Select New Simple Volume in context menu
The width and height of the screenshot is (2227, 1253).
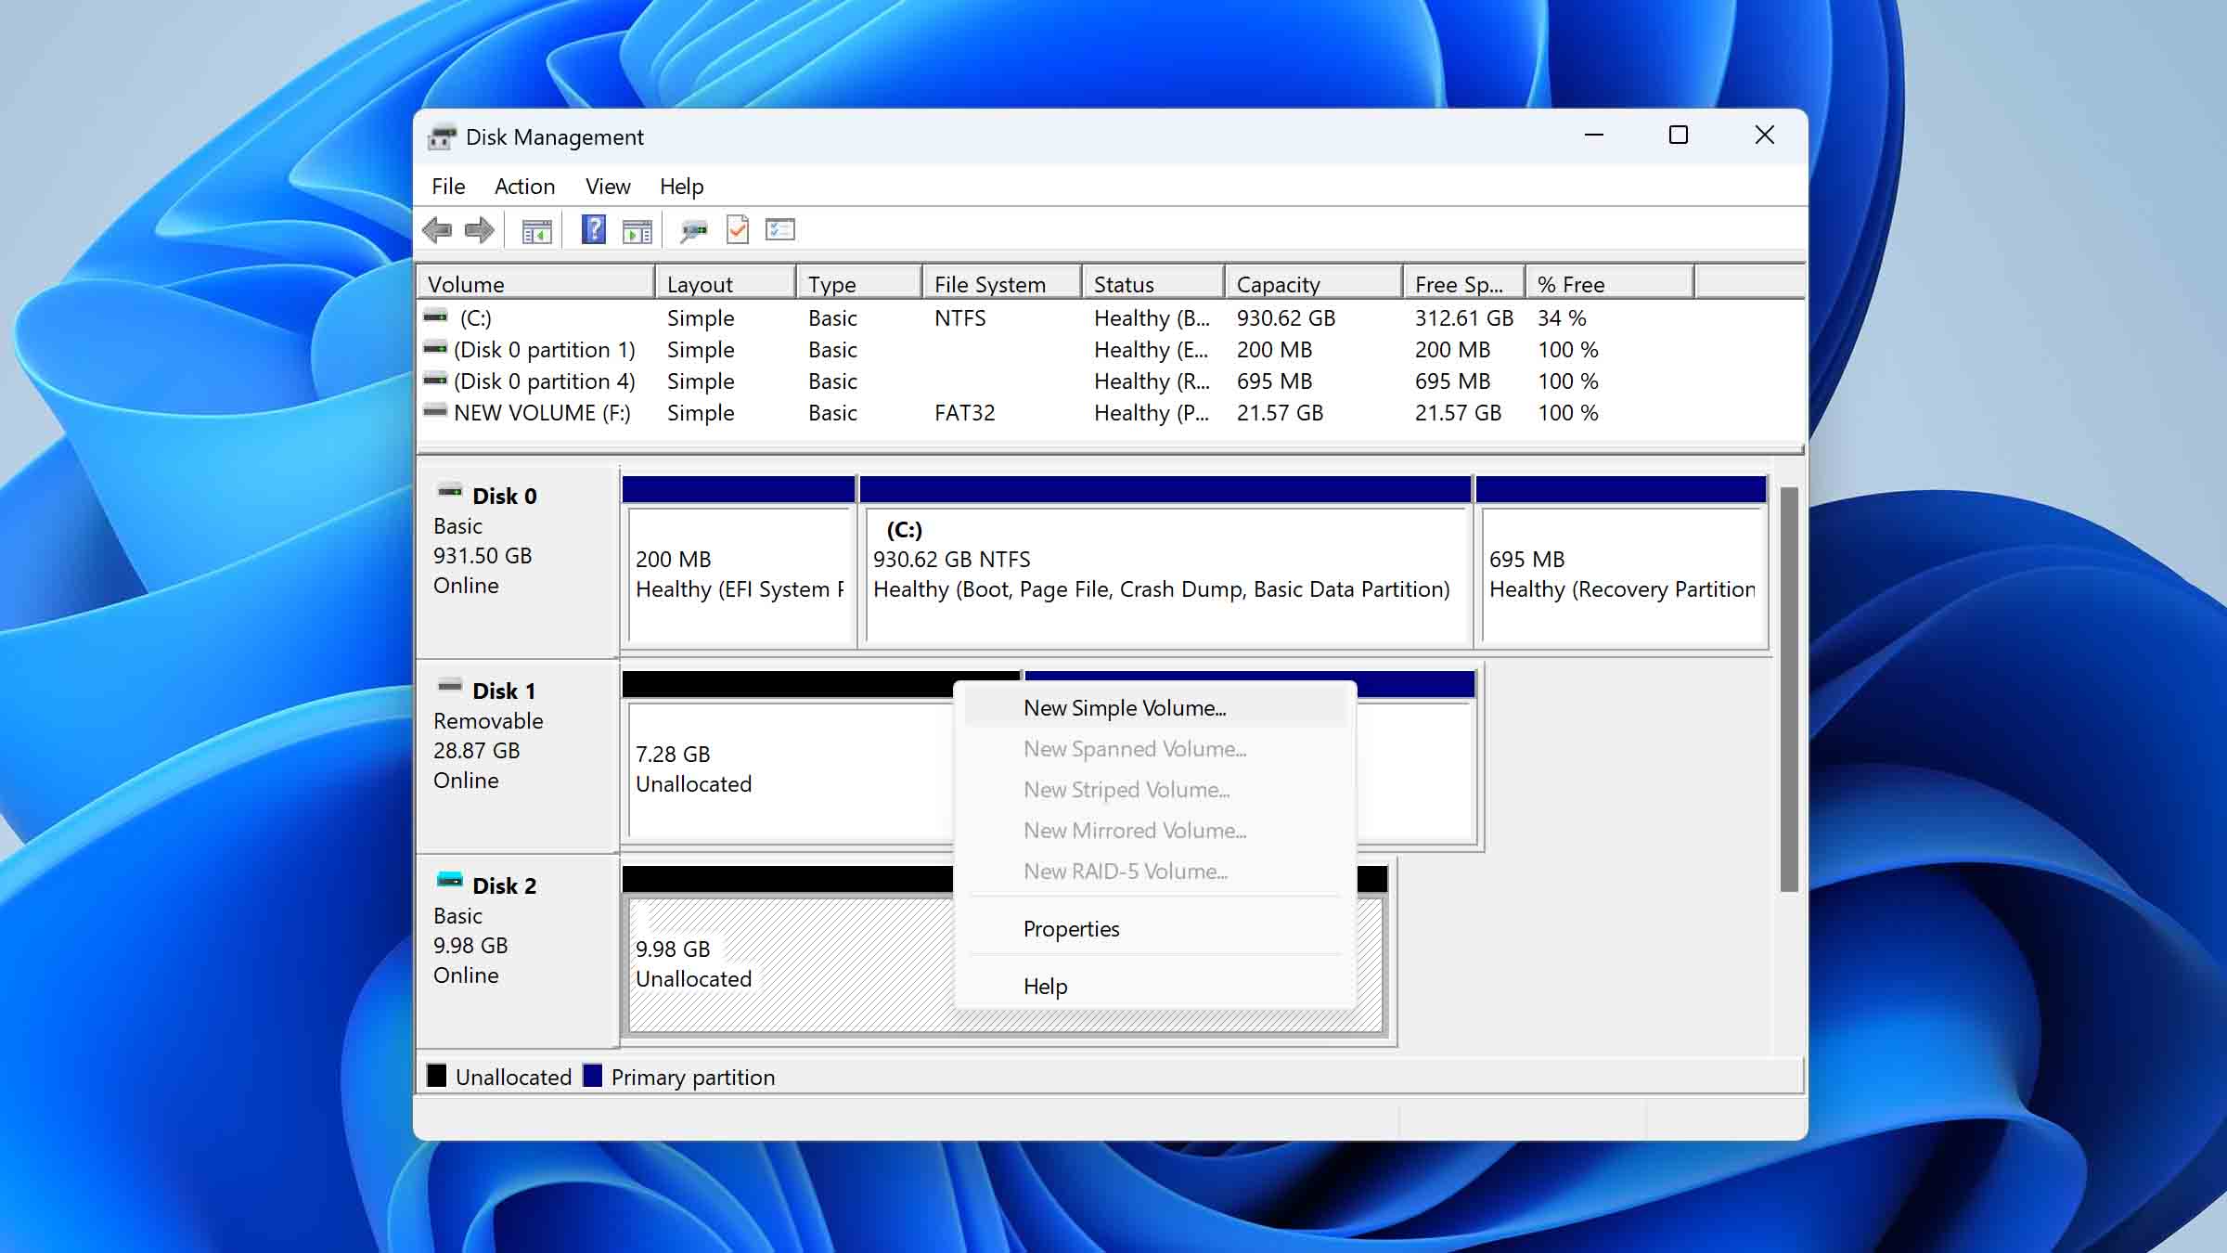tap(1125, 706)
